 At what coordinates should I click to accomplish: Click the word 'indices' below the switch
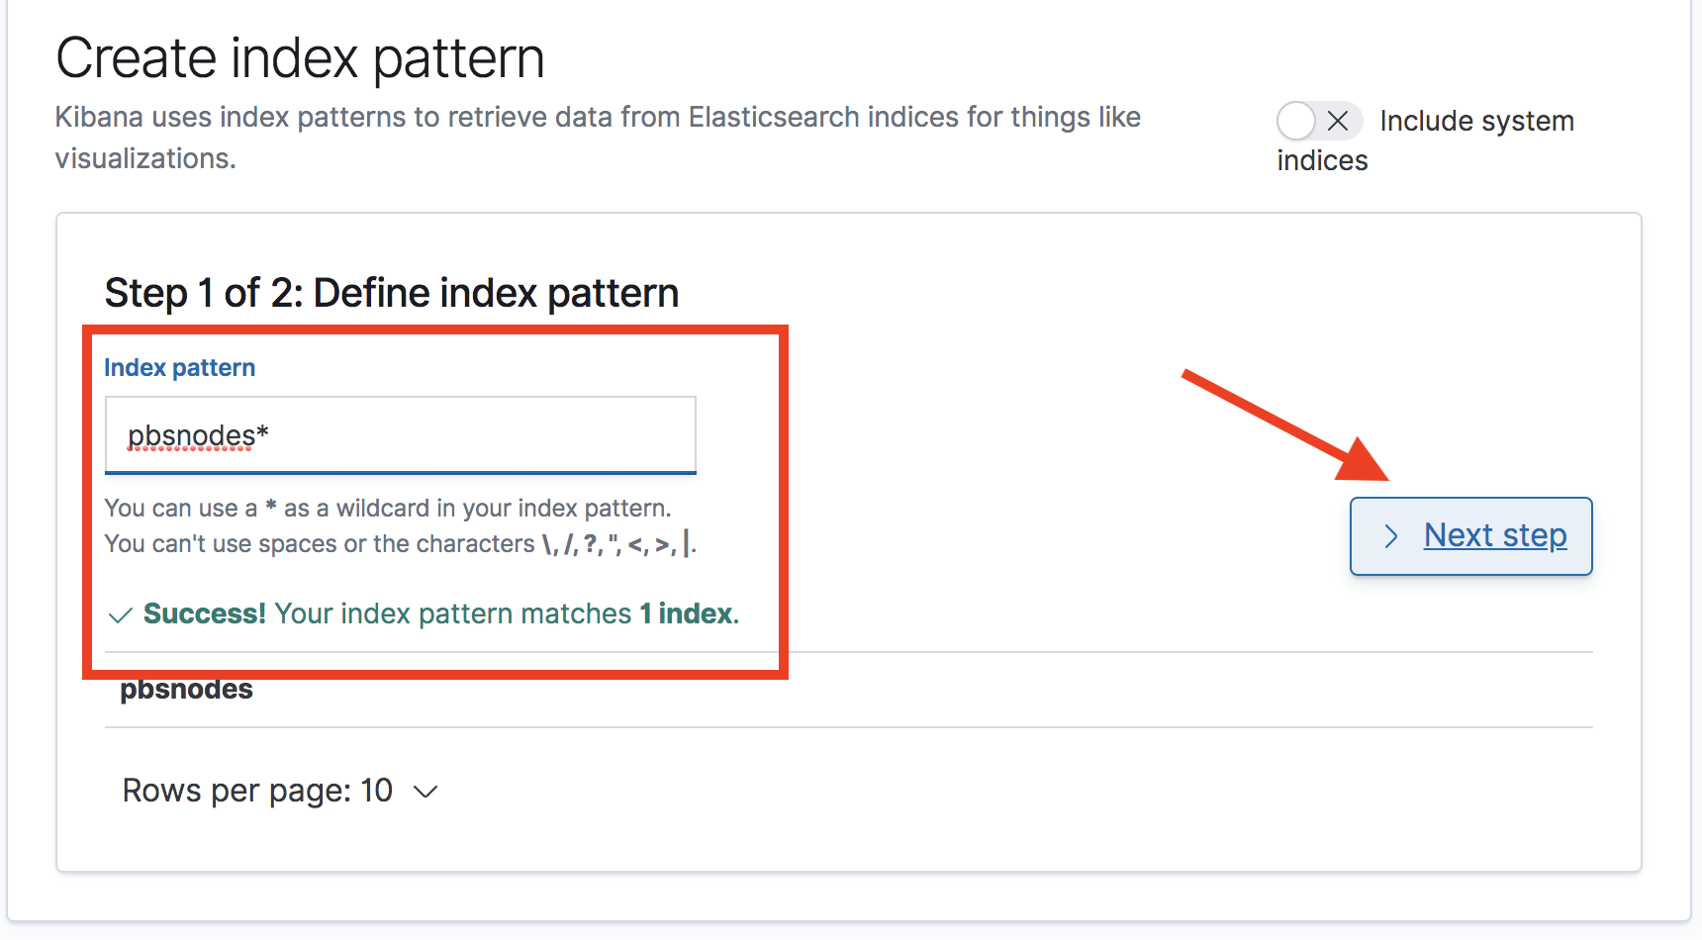(1322, 161)
